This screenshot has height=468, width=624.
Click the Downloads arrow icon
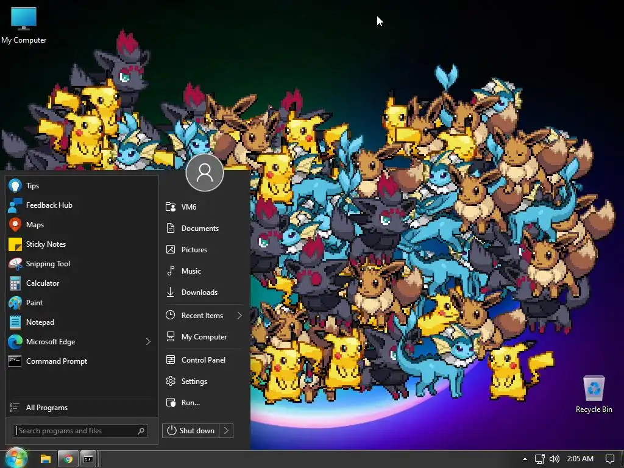pos(171,292)
